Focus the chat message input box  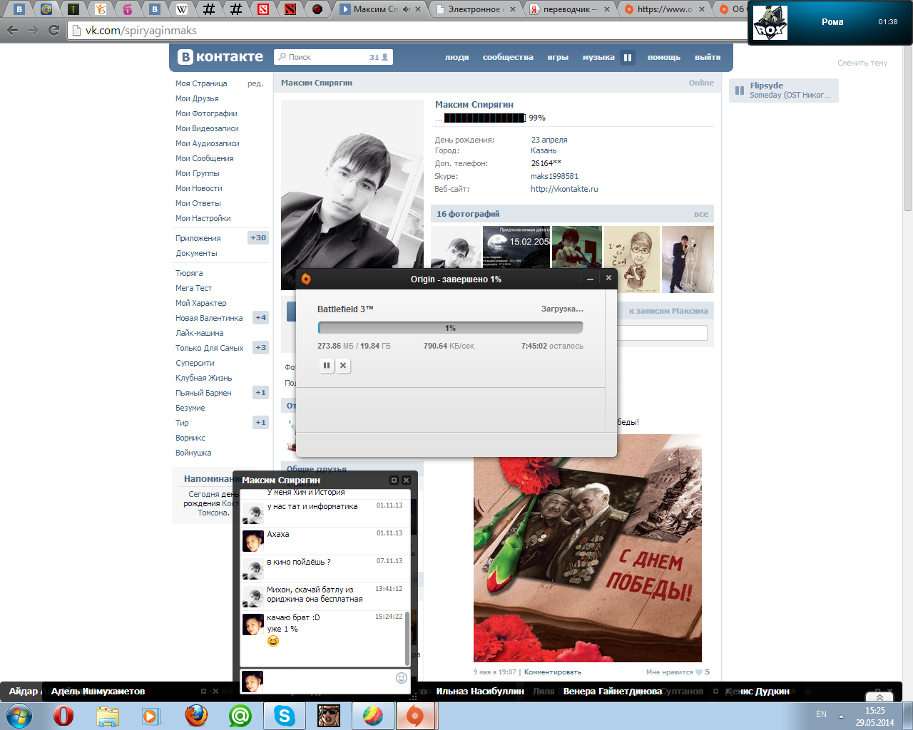[330, 681]
